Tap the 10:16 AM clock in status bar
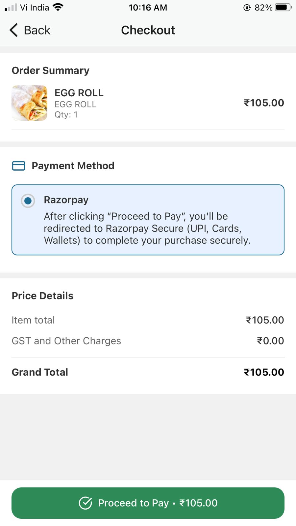This screenshot has width=296, height=526. tap(148, 8)
